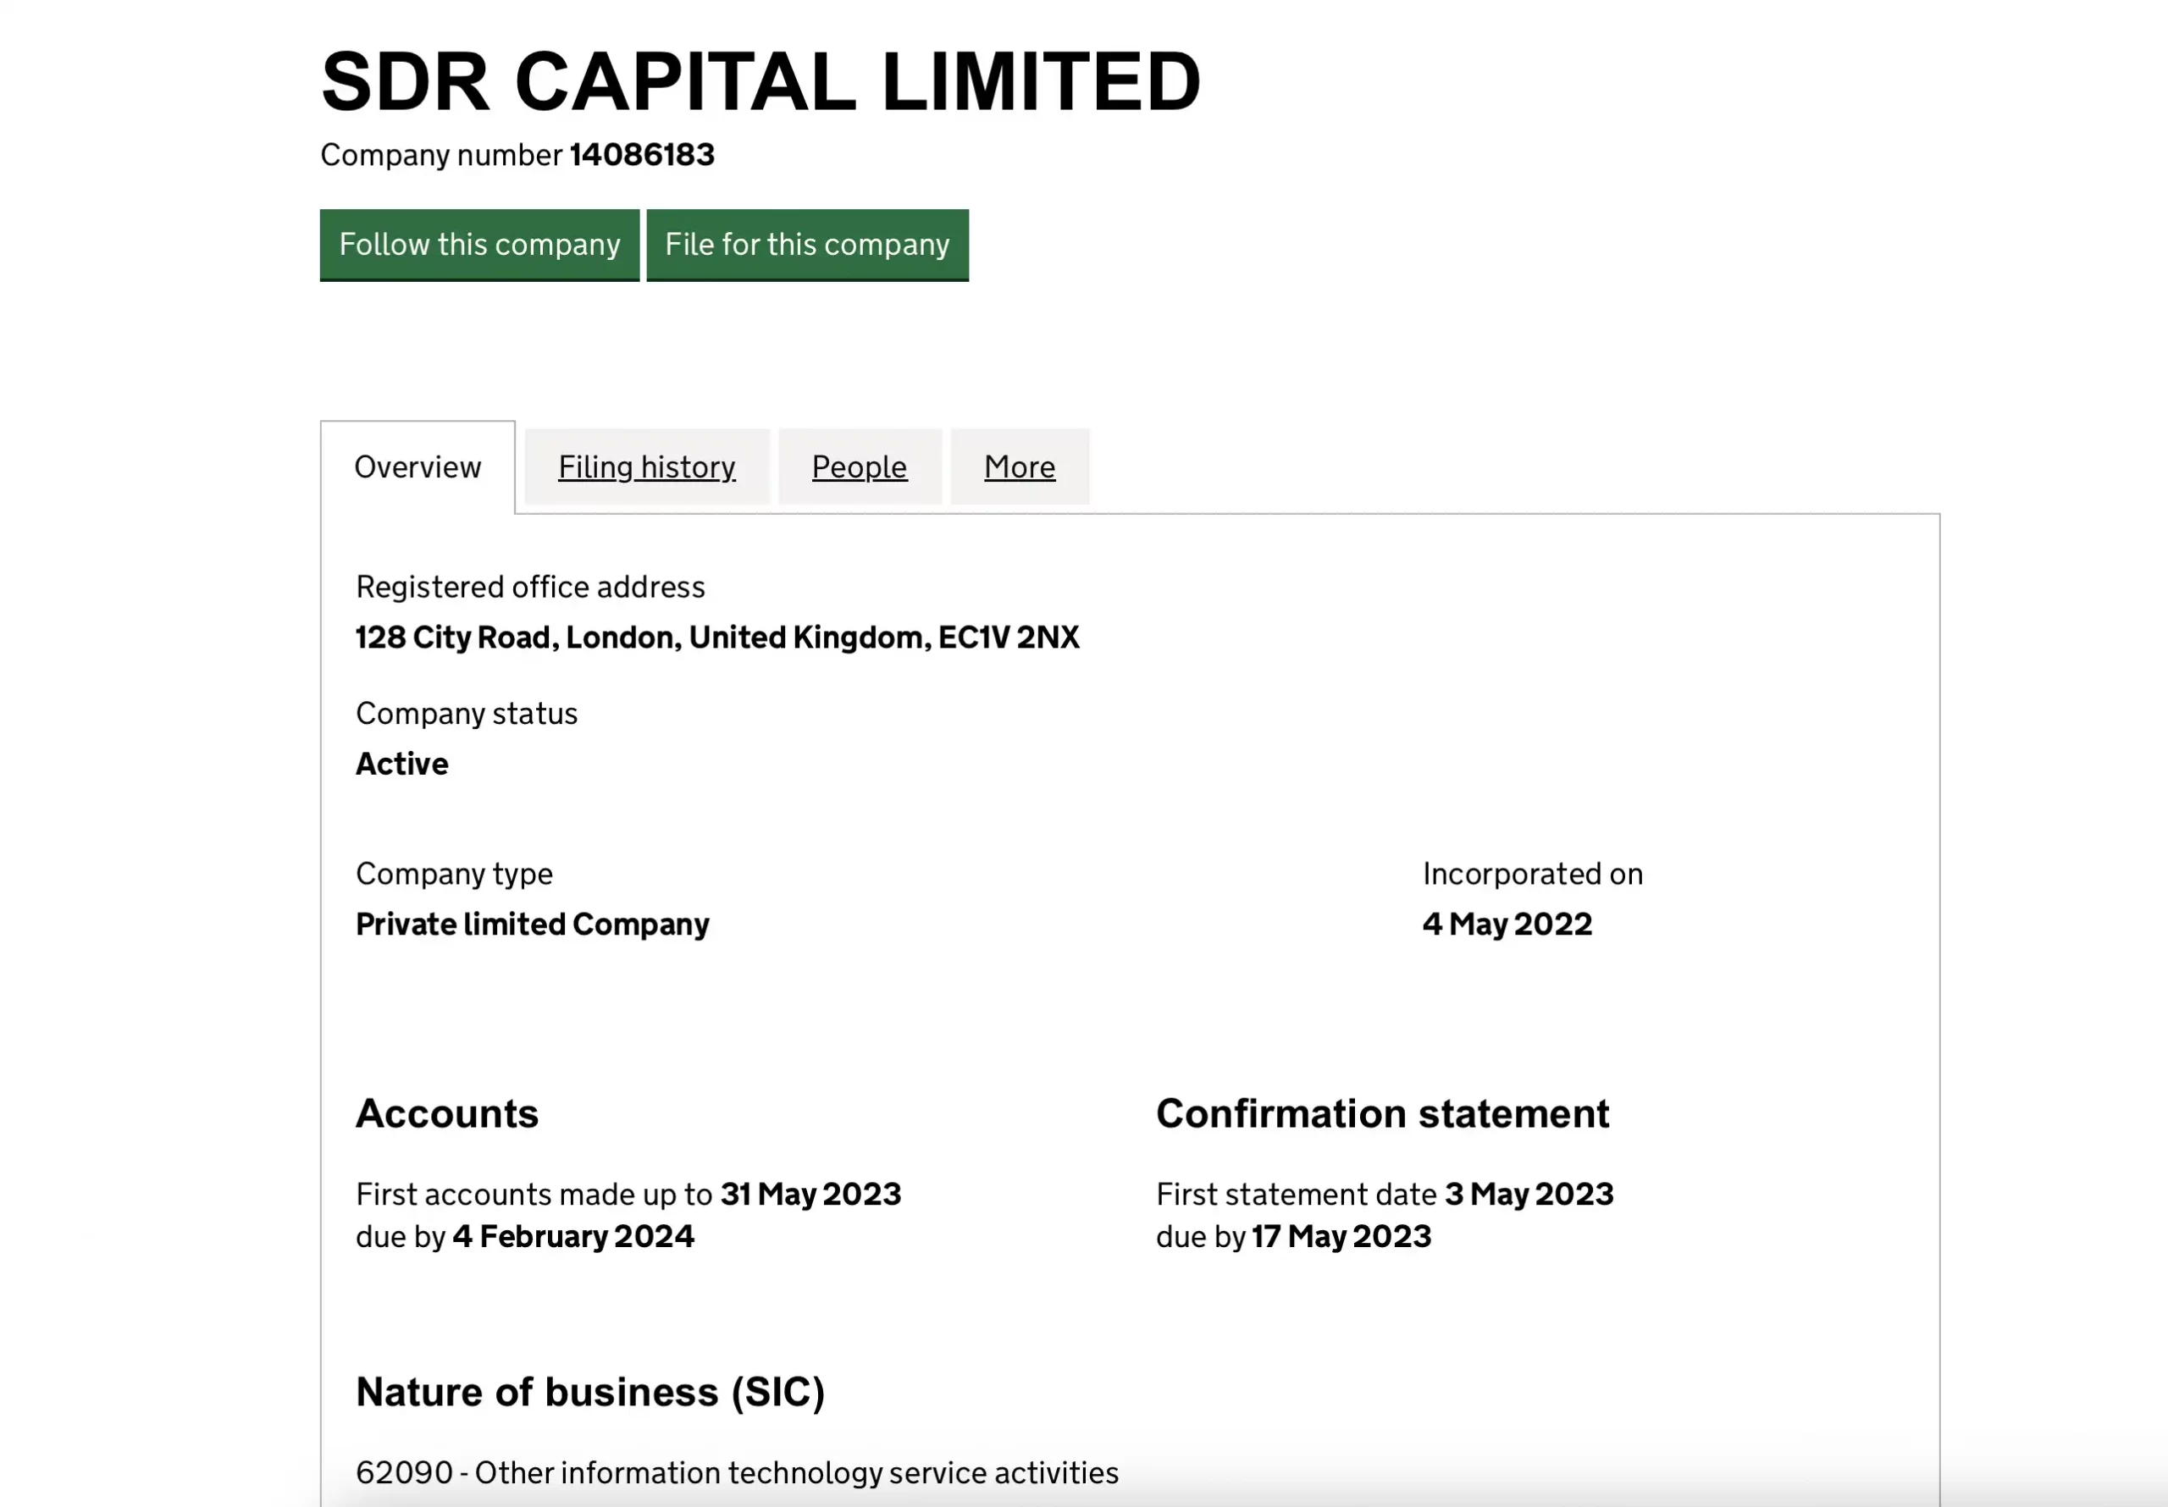Select company number 14086183
This screenshot has height=1507, width=2168.
pyautogui.click(x=642, y=155)
